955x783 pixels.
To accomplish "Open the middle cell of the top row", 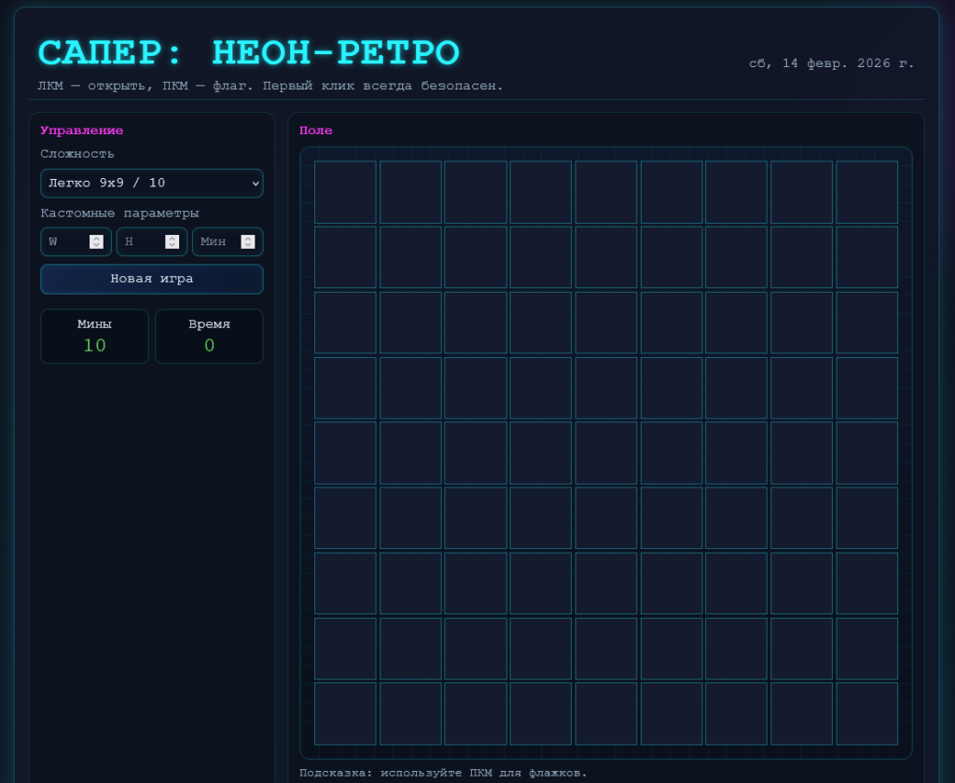I will coord(605,192).
